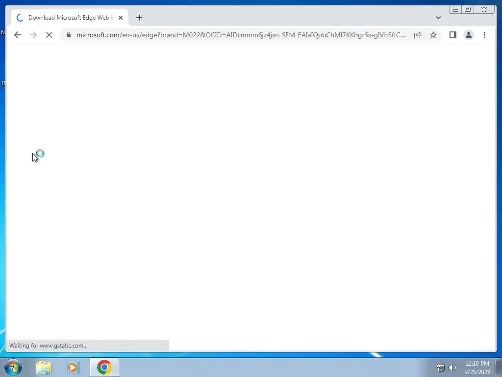Image resolution: width=502 pixels, height=377 pixels.
Task: Stop loading the page
Action: point(49,35)
